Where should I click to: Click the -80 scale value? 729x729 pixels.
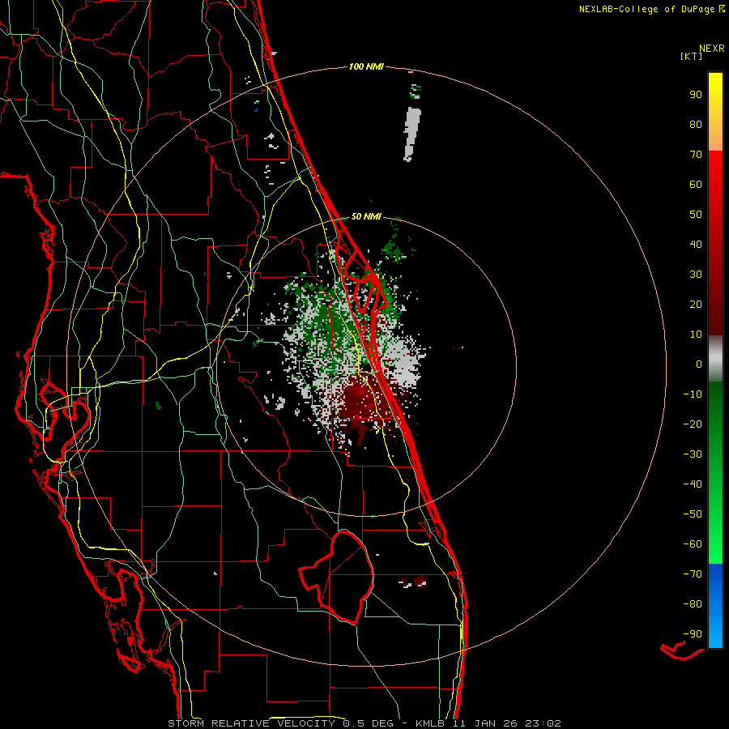pos(693,604)
